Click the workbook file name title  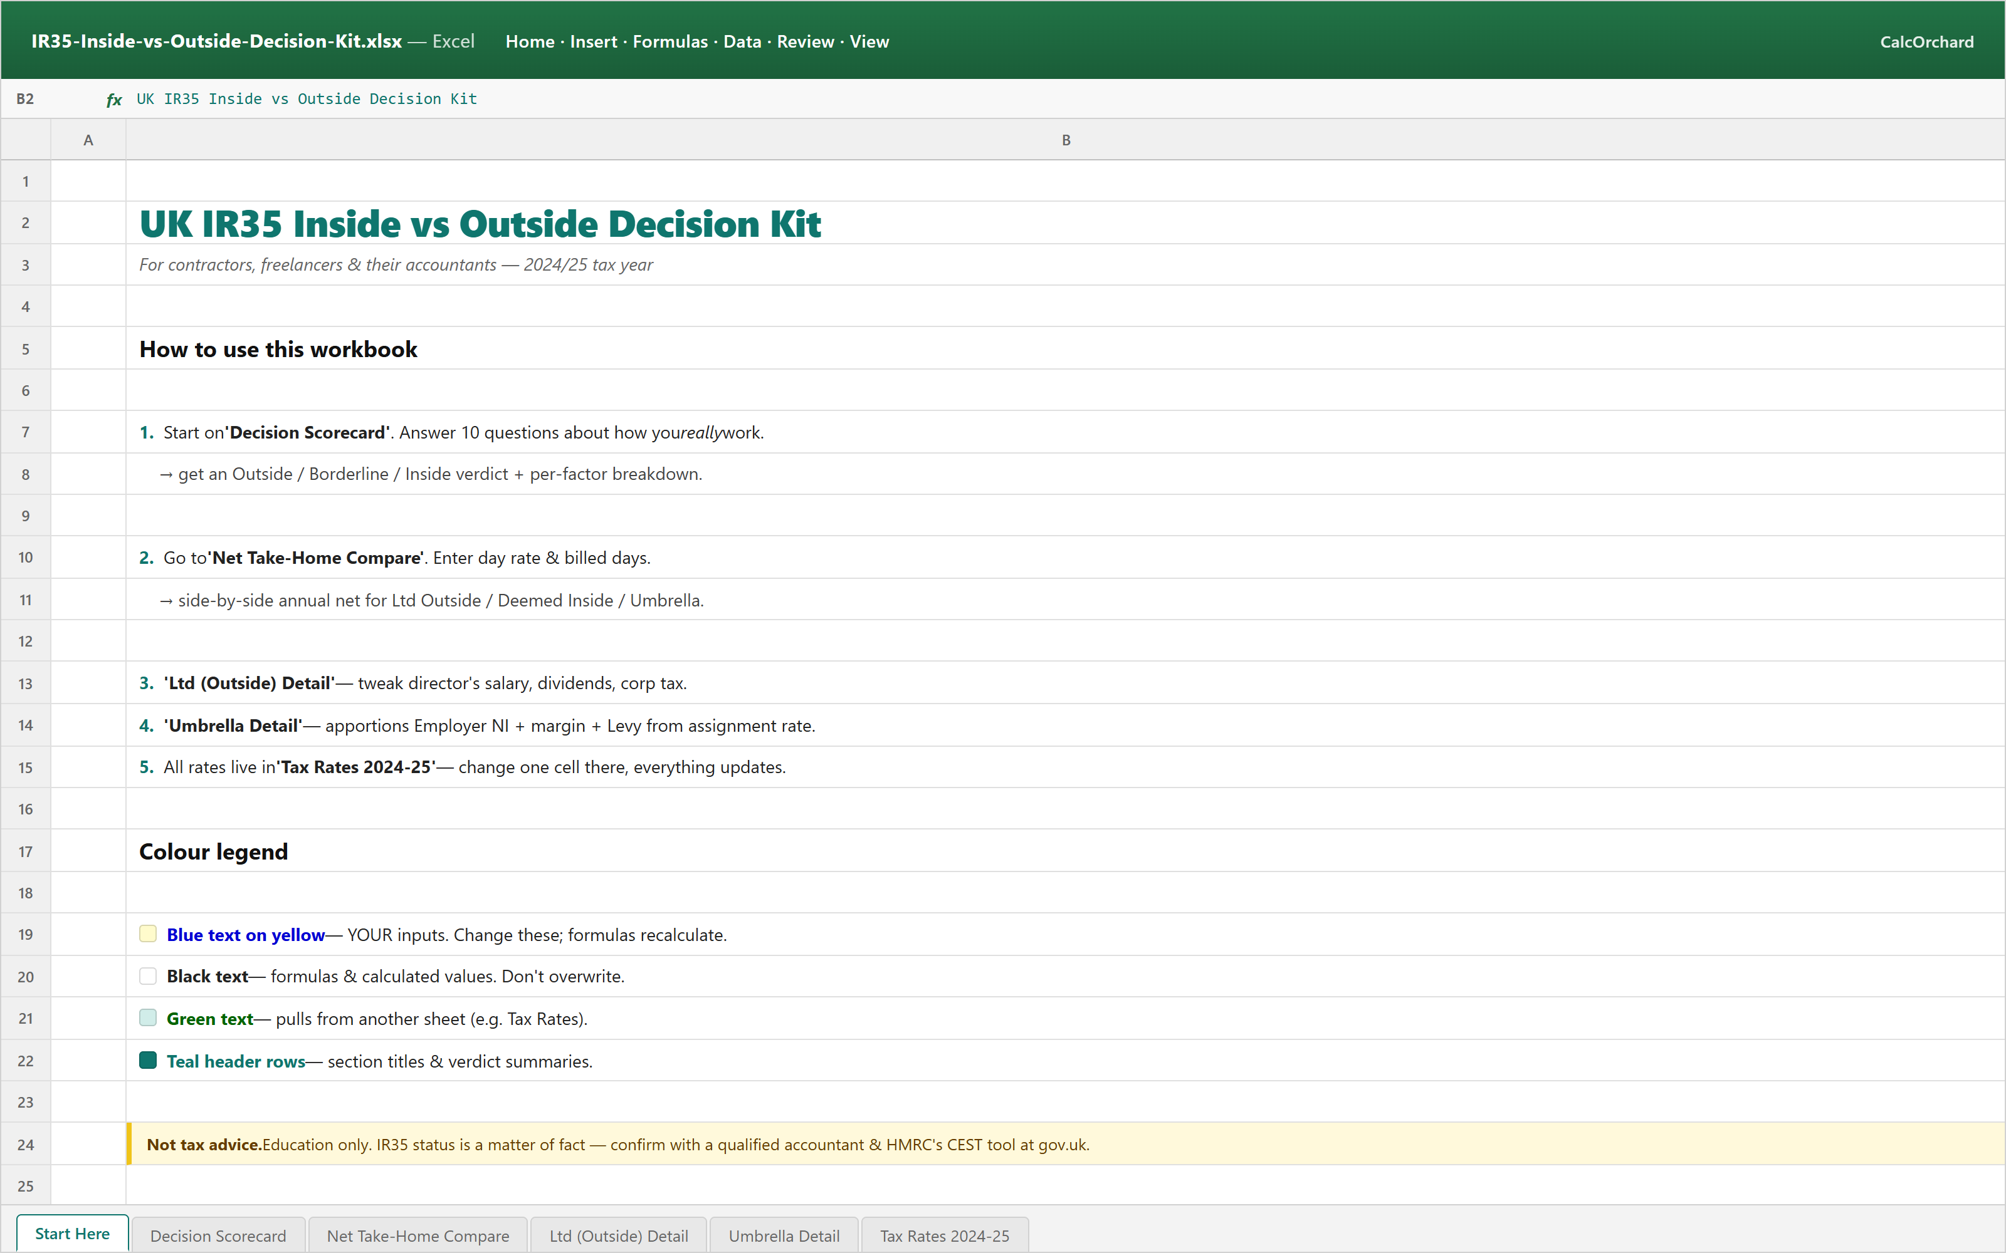[x=216, y=41]
